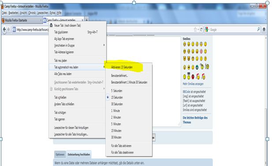Select 5 Sekunden reload interval
Screen dimensions: 272x166
click(129, 91)
